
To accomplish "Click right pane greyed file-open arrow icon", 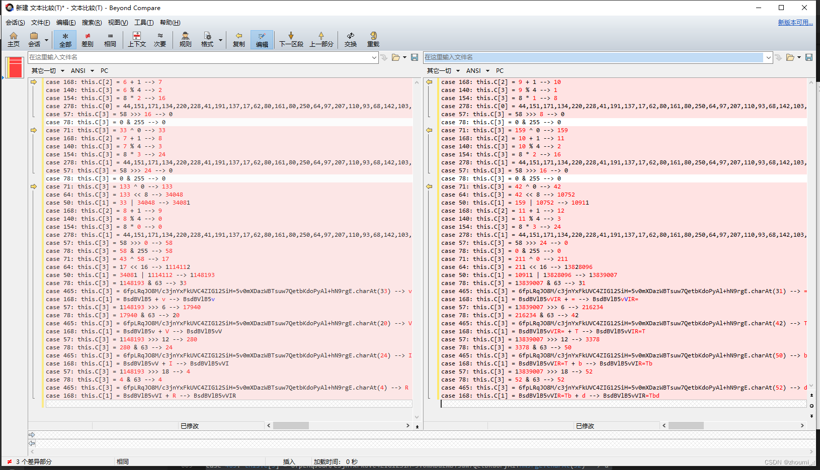I will (x=778, y=57).
